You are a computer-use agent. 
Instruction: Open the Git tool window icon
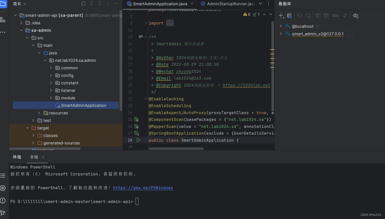coord(3,213)
